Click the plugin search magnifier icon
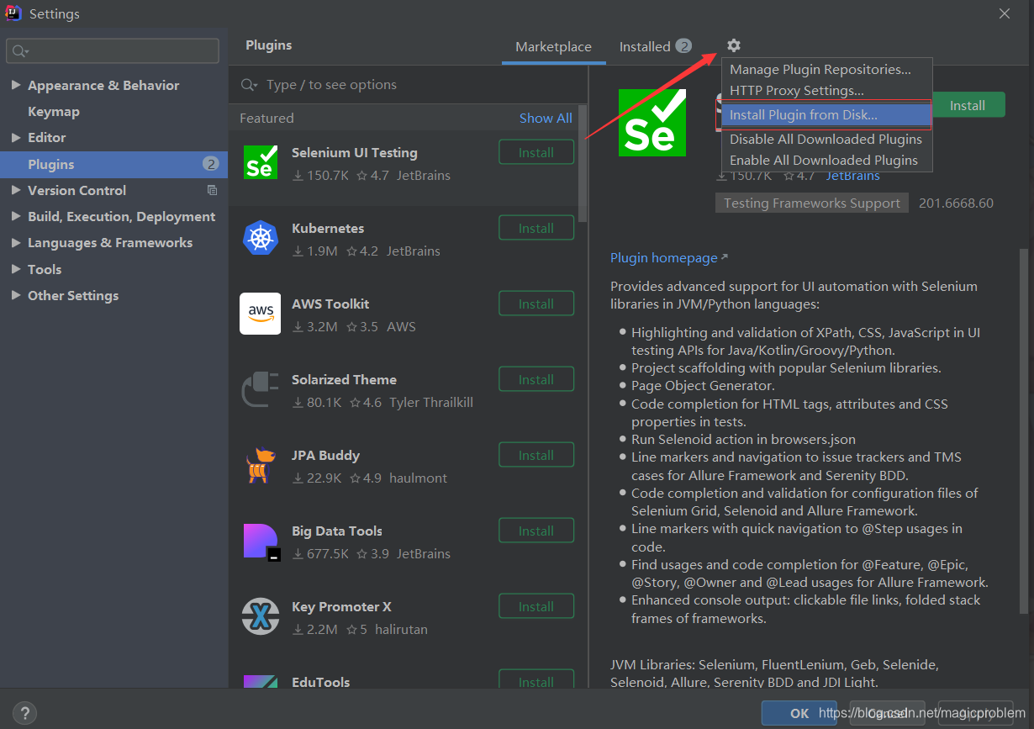This screenshot has height=729, width=1034. click(250, 85)
